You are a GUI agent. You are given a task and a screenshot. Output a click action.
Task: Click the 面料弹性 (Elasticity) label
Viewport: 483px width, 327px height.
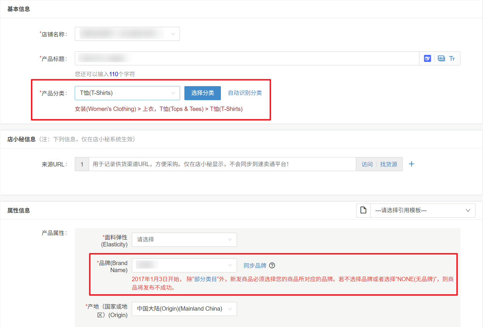tap(115, 241)
